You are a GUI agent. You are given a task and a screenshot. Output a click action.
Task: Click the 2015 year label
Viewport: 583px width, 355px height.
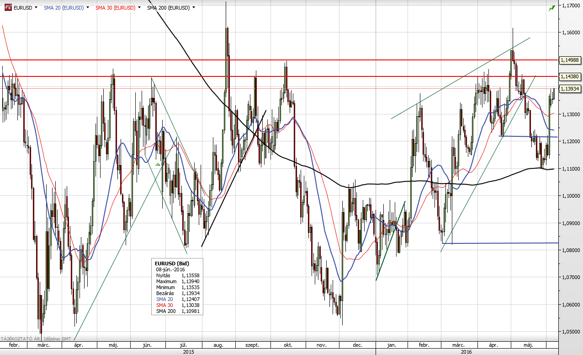tap(189, 352)
